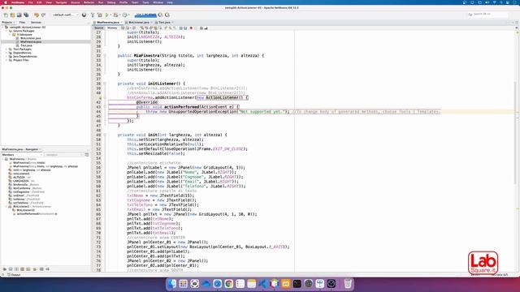Open the Navigate menu
Screen dimensions: 520x292
click(x=62, y=2)
